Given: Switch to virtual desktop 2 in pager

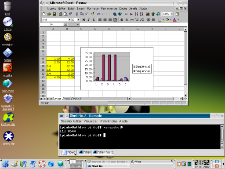Looking at the screenshot, I should coord(79,162).
